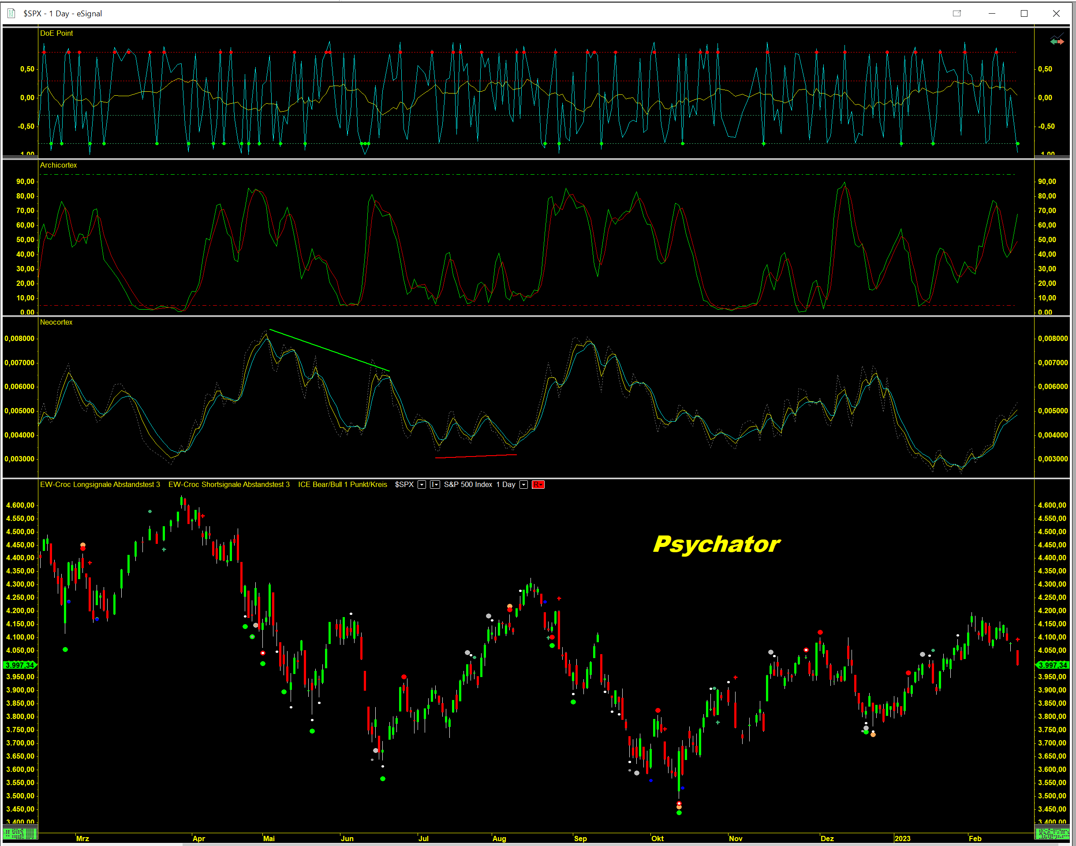
Task: Click the Okt label on time axis
Action: tap(657, 839)
